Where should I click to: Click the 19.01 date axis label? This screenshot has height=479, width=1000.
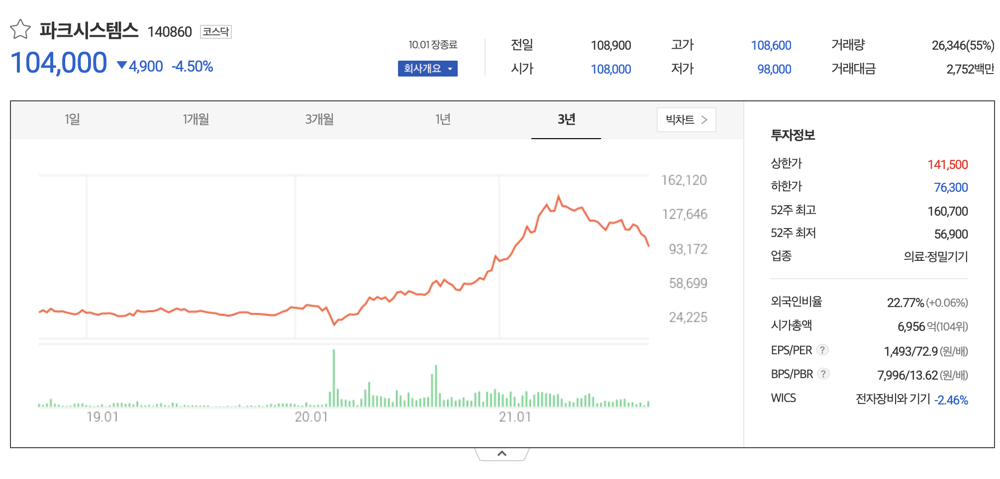tap(102, 417)
